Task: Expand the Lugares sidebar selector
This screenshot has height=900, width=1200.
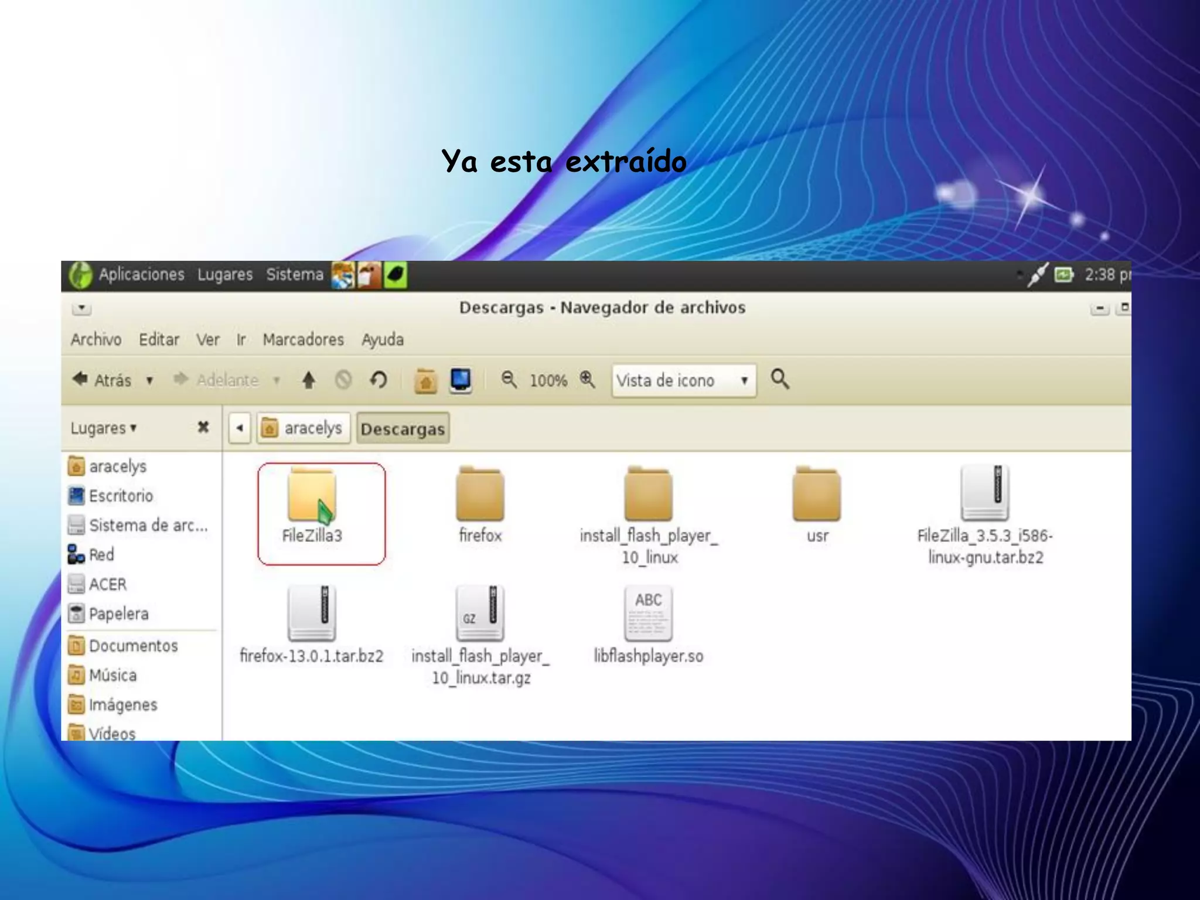Action: pos(103,428)
